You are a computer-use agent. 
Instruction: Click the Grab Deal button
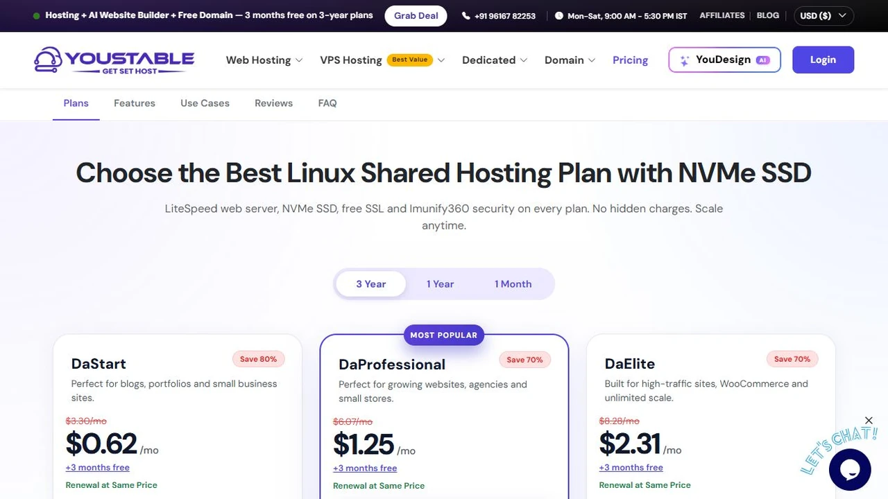coord(416,15)
